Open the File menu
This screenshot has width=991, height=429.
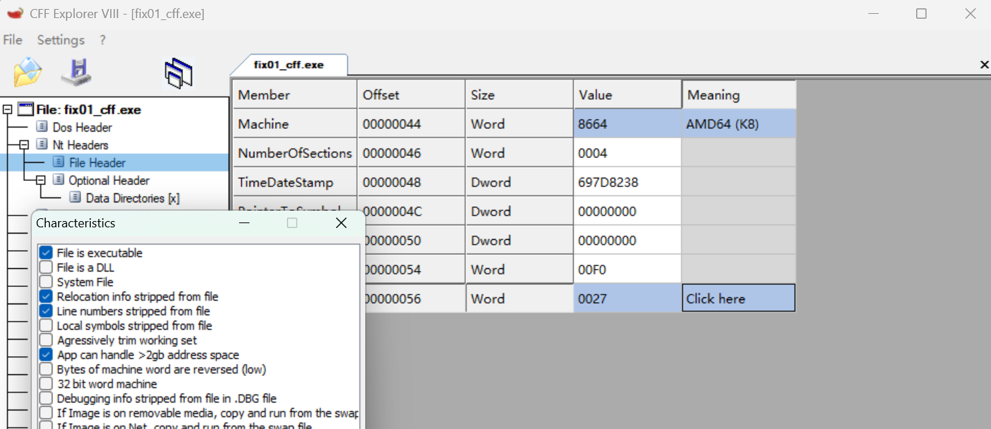click(12, 40)
